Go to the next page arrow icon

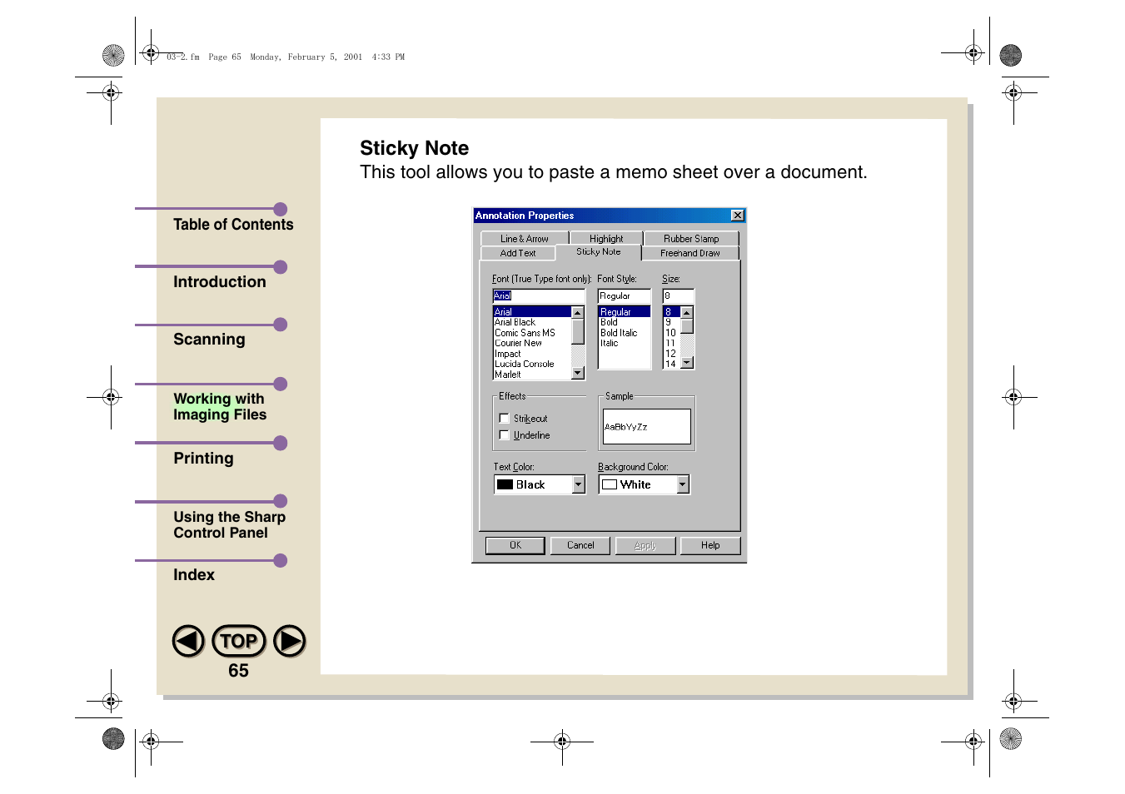pyautogui.click(x=290, y=641)
